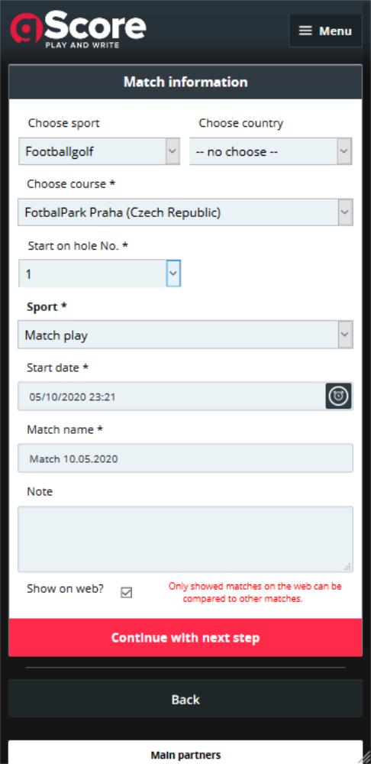Open the hamburger Menu button
Viewport: 371px width, 764px height.
coord(325,31)
